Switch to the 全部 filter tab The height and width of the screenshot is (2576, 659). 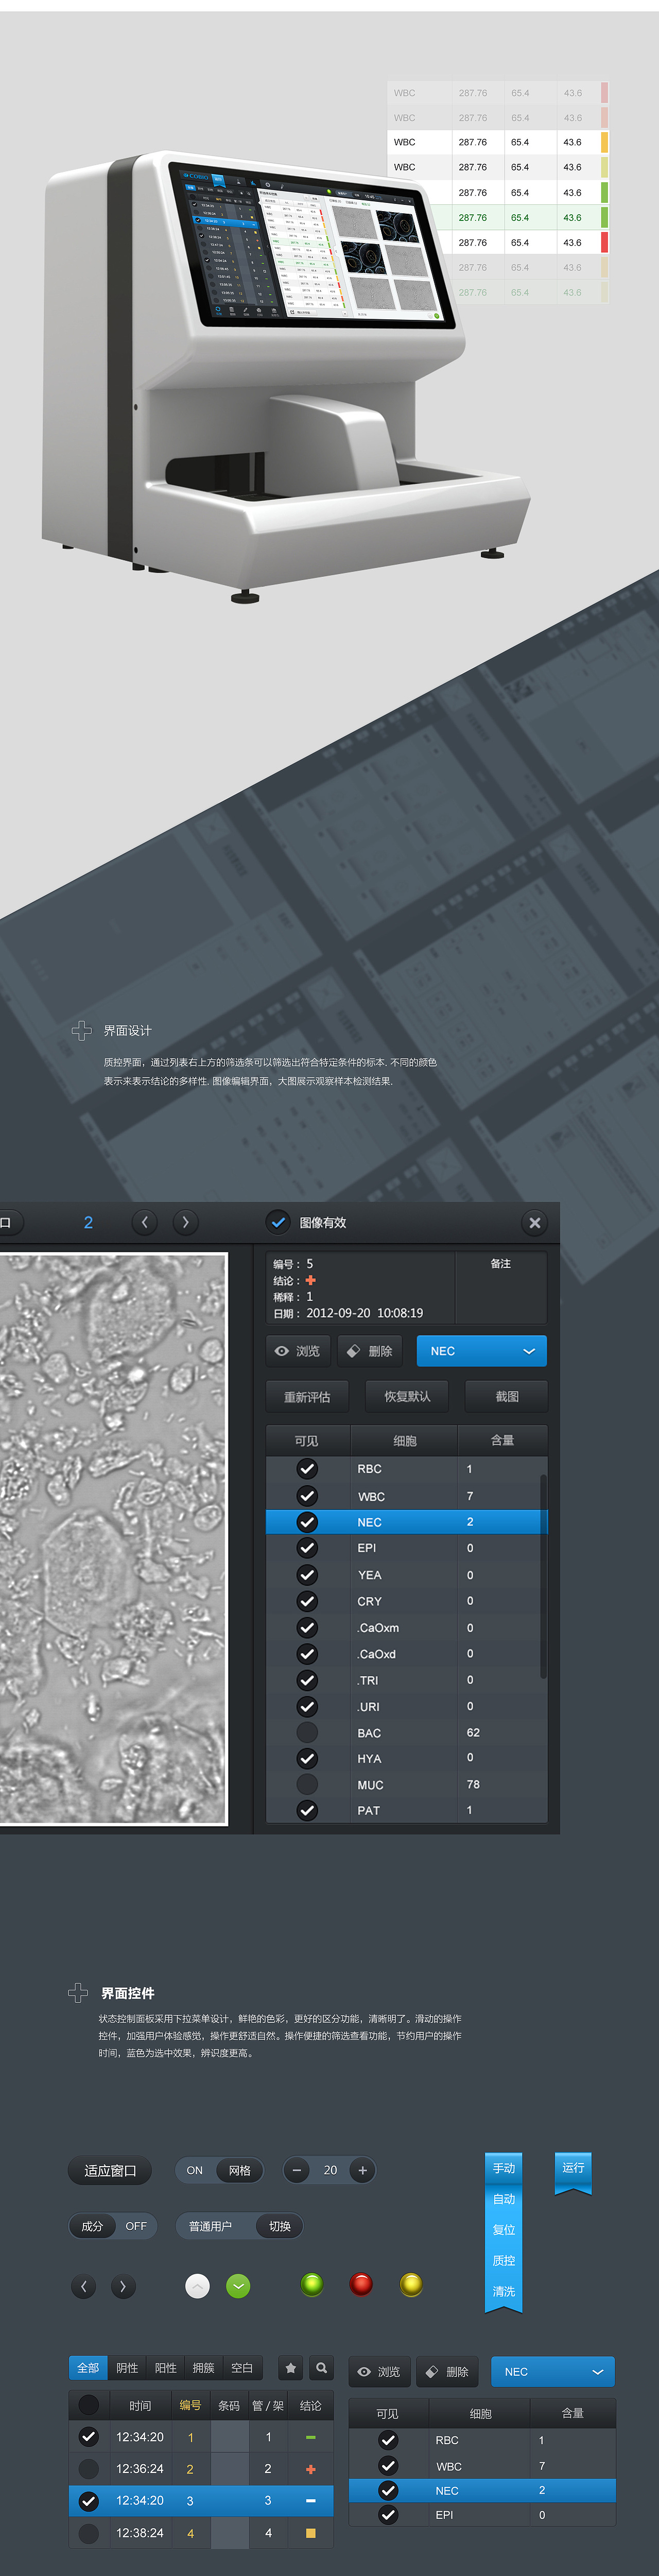point(88,2368)
